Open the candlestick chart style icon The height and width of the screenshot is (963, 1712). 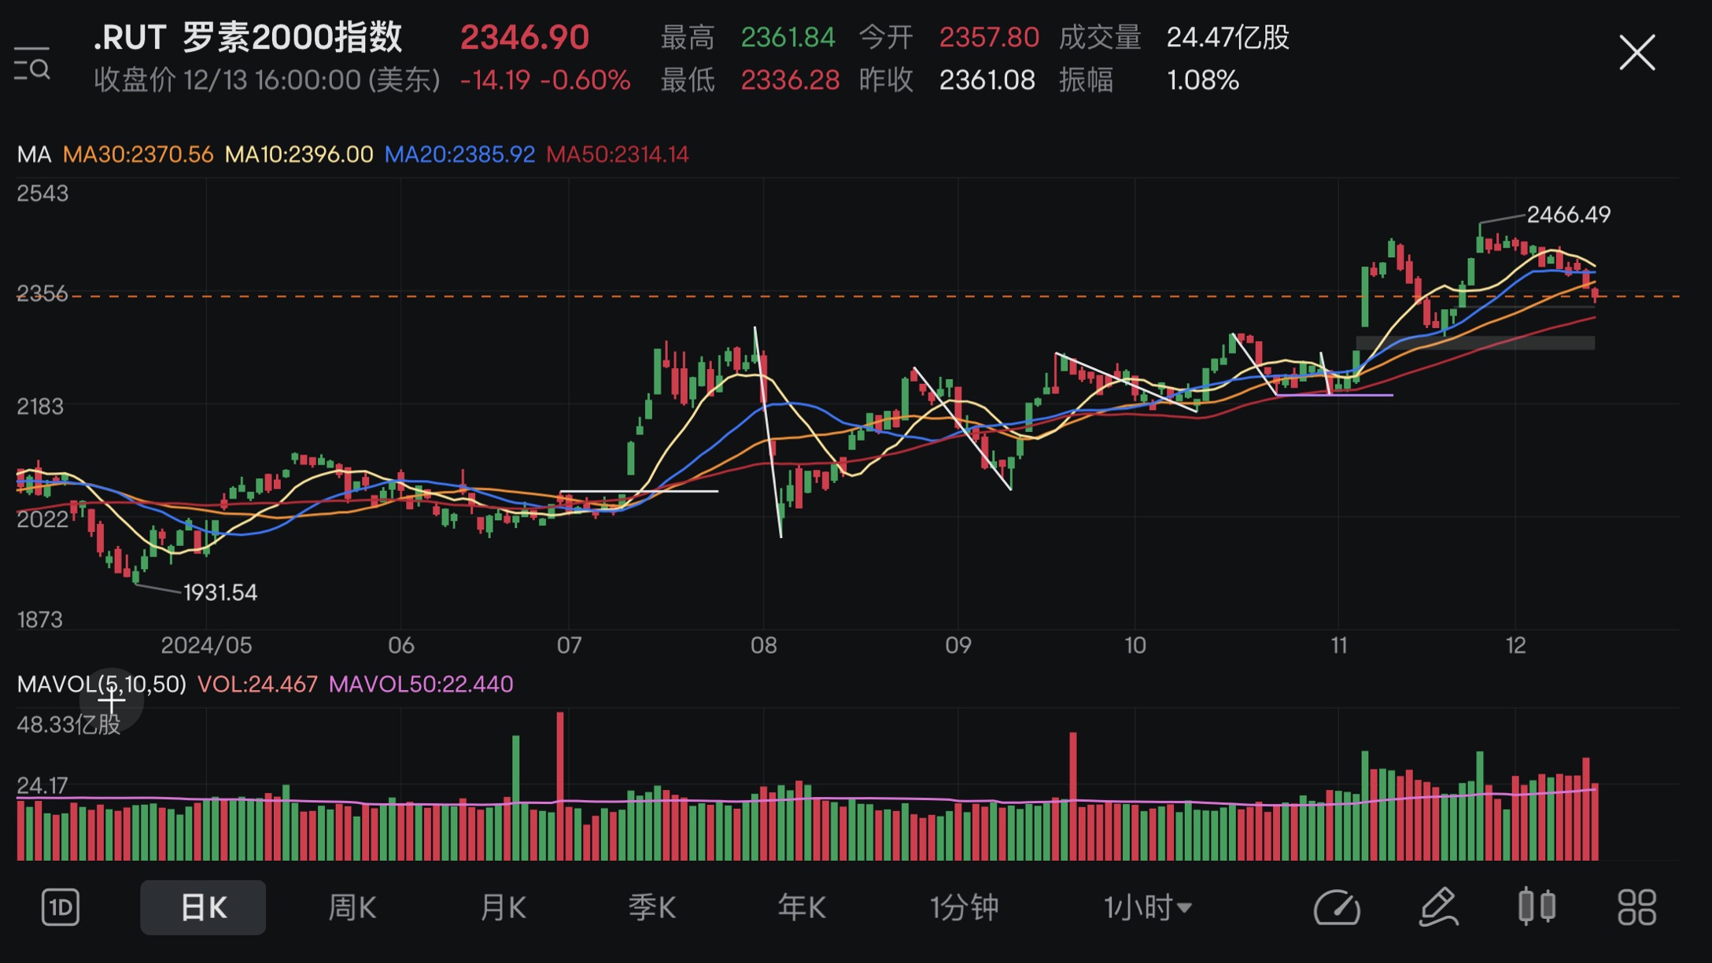tap(1537, 906)
